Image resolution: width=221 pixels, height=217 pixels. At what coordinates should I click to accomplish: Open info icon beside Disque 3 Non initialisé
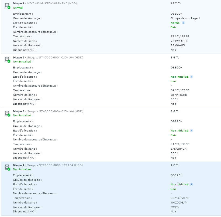coord(191,131)
